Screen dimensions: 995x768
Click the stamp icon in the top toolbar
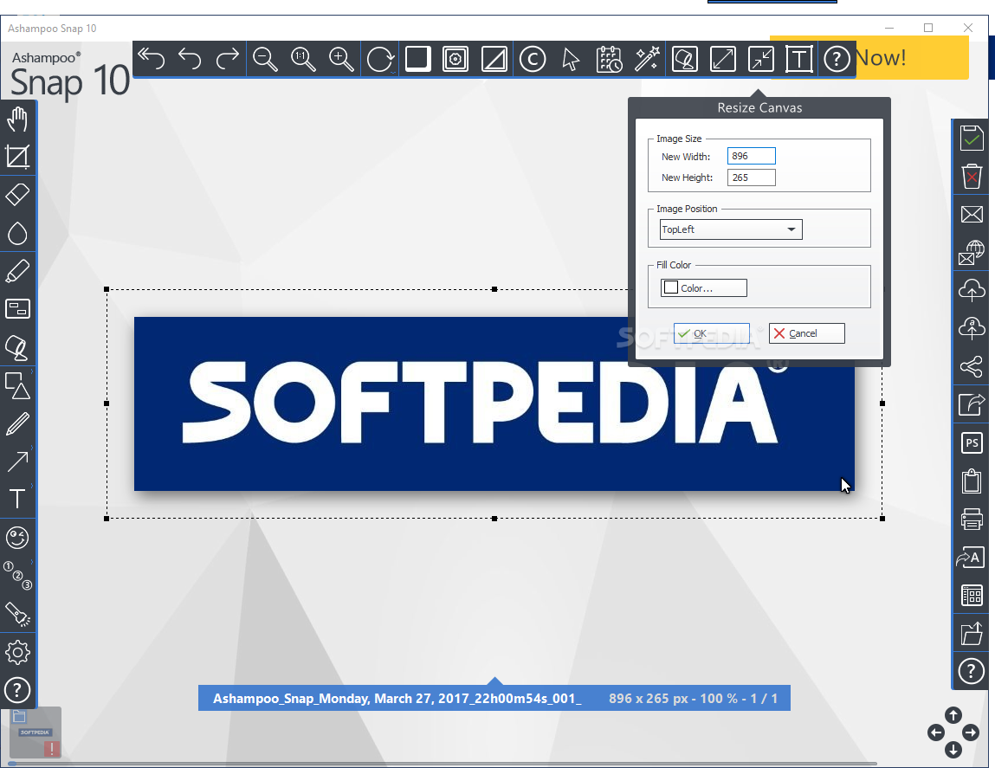(685, 59)
